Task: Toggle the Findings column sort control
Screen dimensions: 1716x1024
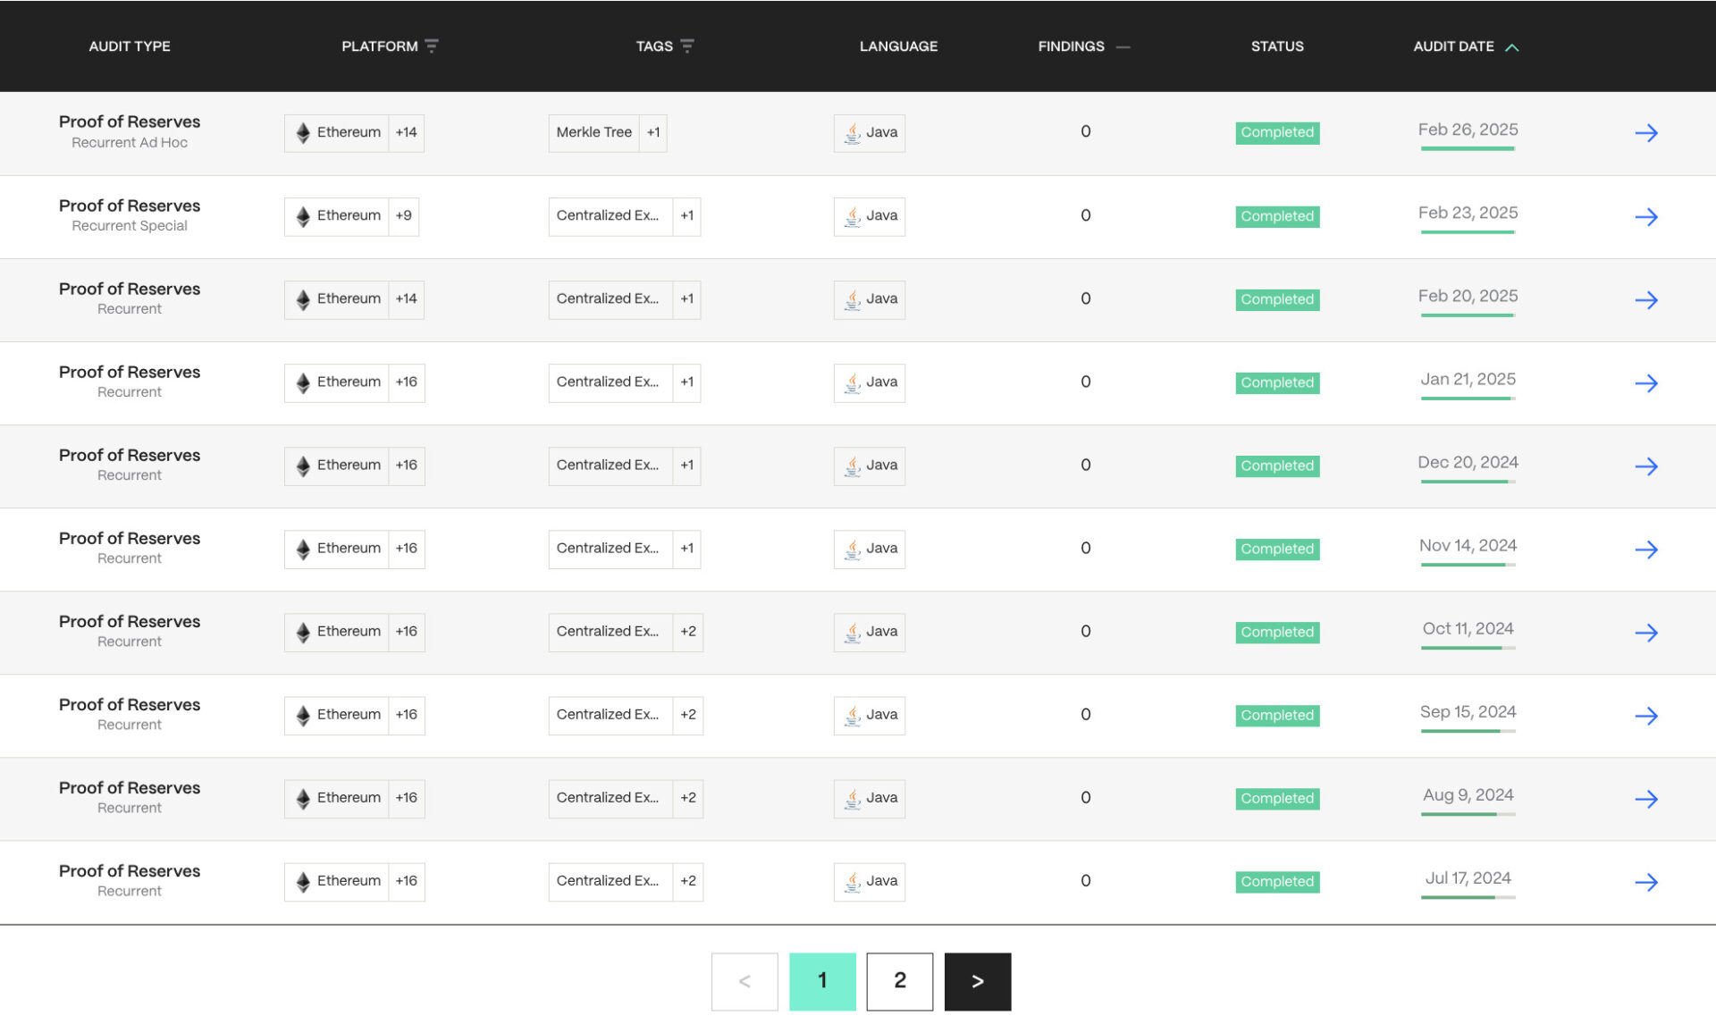Action: click(1123, 46)
